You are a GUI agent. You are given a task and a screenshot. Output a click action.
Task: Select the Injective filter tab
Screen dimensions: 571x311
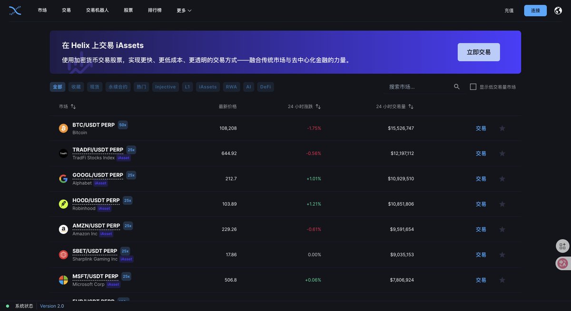[x=166, y=87]
